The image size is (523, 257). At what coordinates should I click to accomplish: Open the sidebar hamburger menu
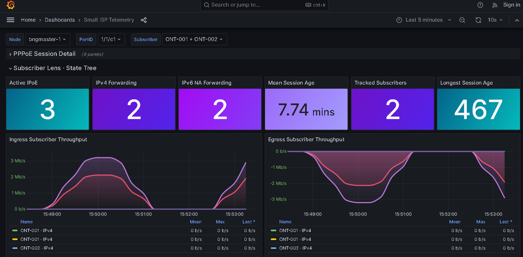[x=10, y=20]
